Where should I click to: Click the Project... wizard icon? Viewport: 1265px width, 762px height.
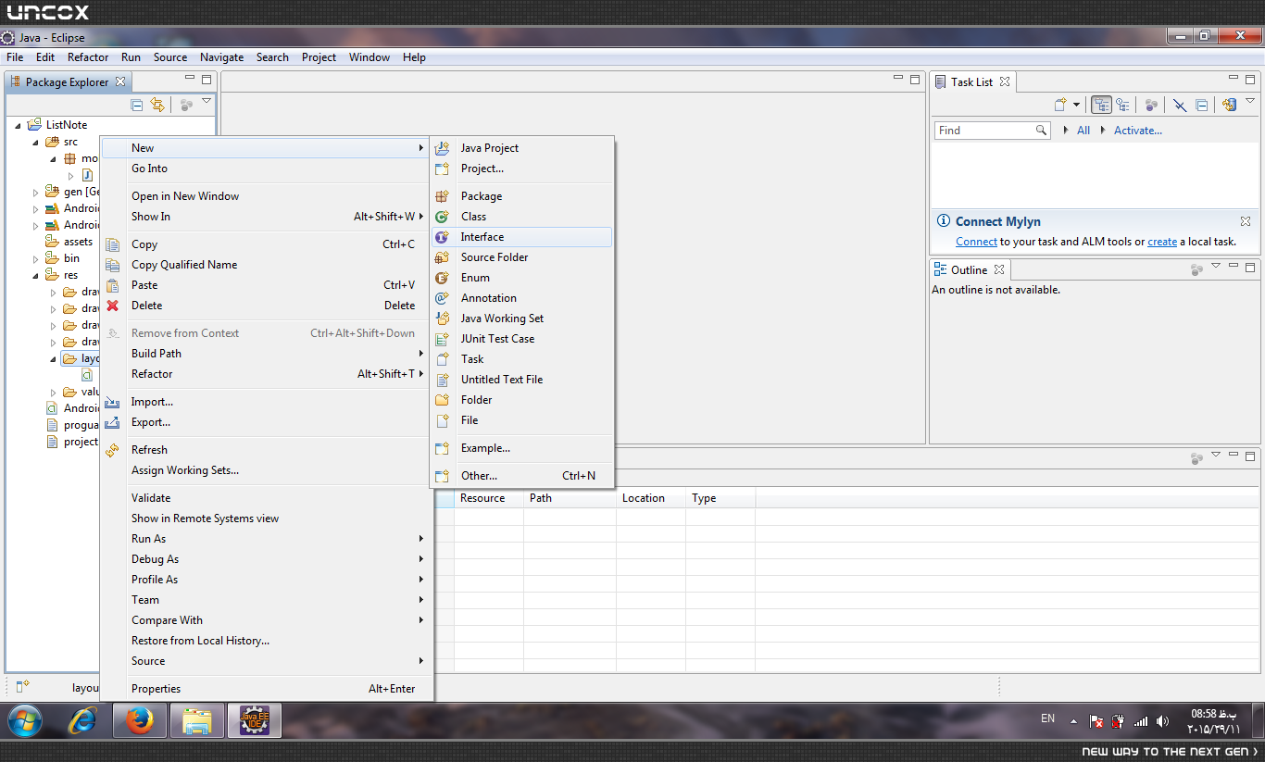point(443,169)
